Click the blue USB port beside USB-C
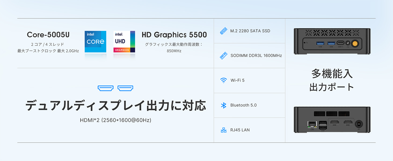The width and height of the screenshot is (393, 161). 331,43
